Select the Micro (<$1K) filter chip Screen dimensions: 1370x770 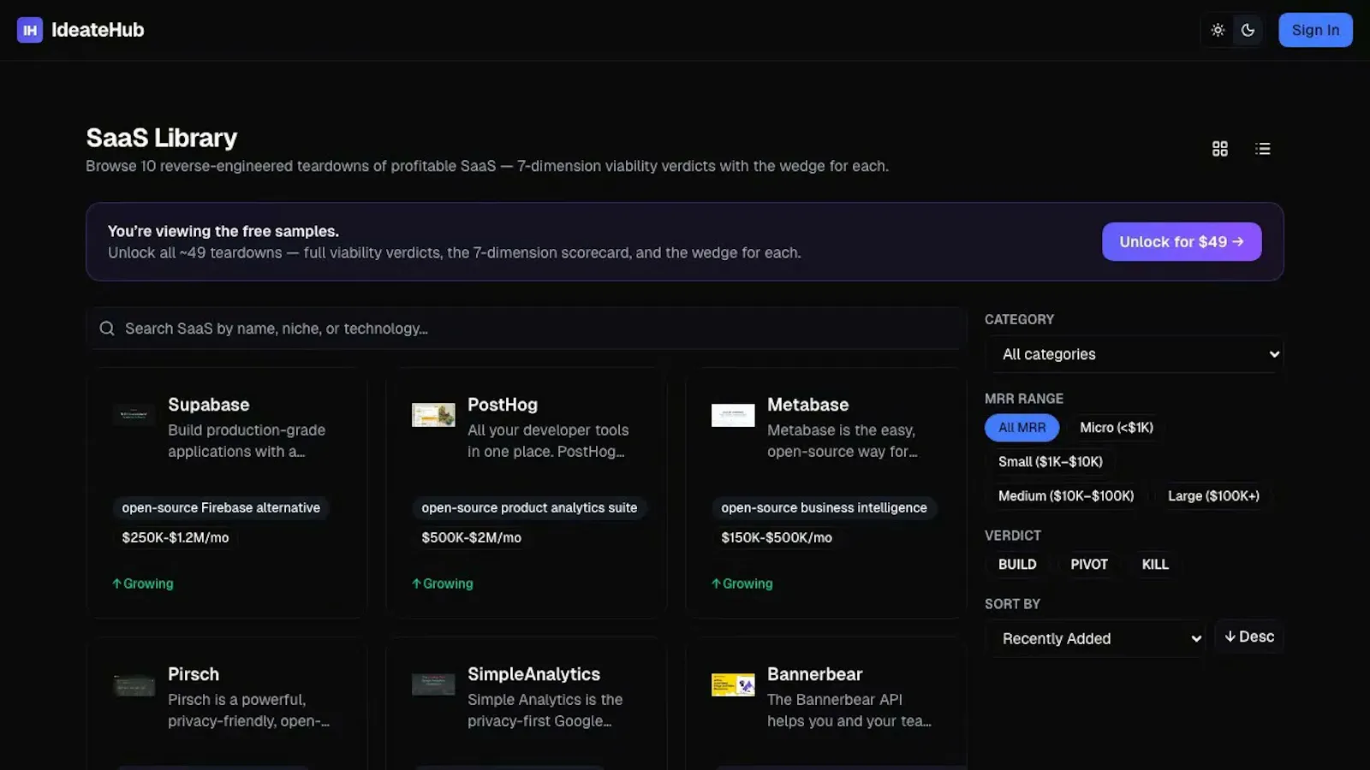(x=1117, y=428)
